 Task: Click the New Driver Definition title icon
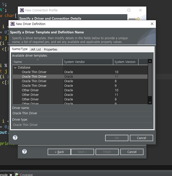[x=13, y=24]
